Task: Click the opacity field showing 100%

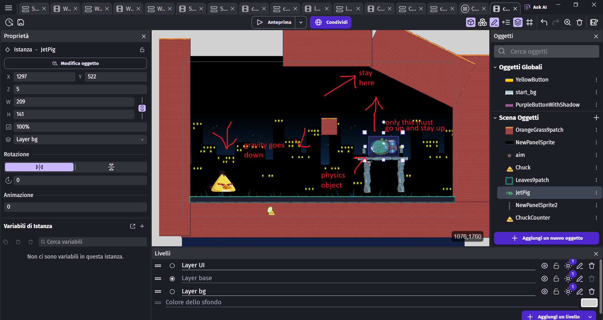Action: pyautogui.click(x=80, y=127)
